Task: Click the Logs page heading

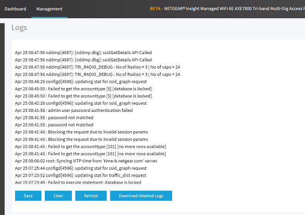Action: click(19, 28)
